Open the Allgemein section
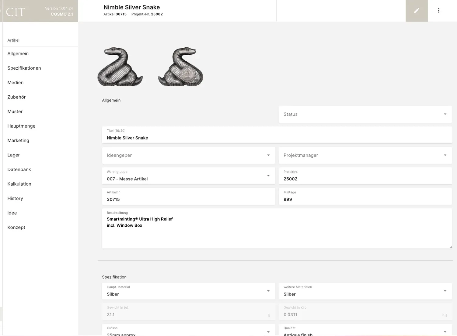The height and width of the screenshot is (336, 457). 18,54
